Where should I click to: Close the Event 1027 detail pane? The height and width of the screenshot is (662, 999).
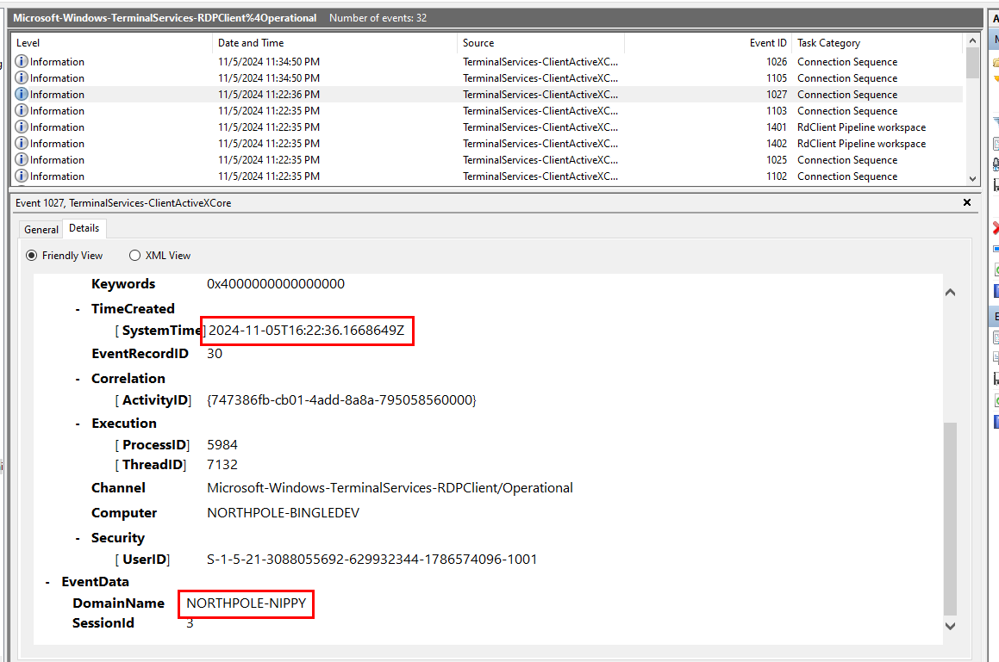[966, 202]
